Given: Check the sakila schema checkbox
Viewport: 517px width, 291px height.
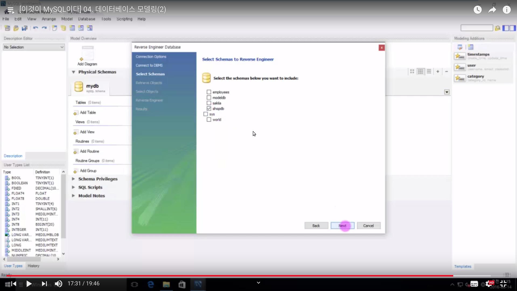Looking at the screenshot, I should click(x=209, y=103).
